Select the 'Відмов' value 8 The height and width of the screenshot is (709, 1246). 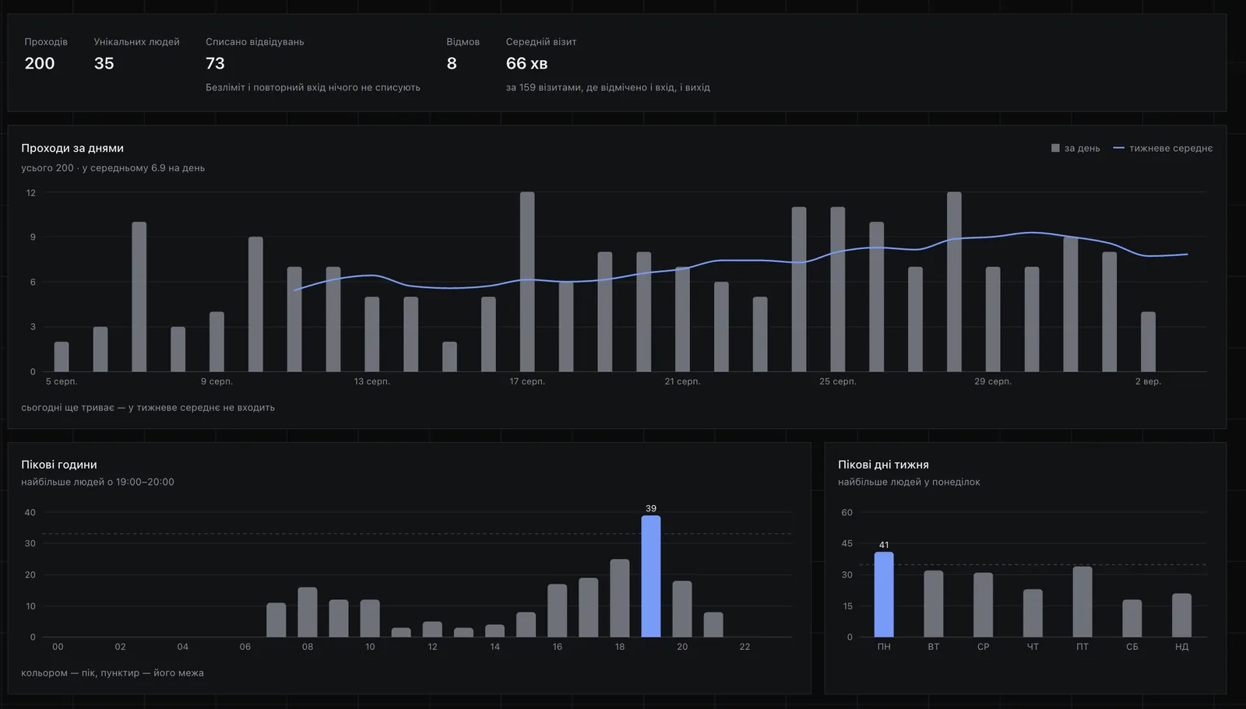452,64
